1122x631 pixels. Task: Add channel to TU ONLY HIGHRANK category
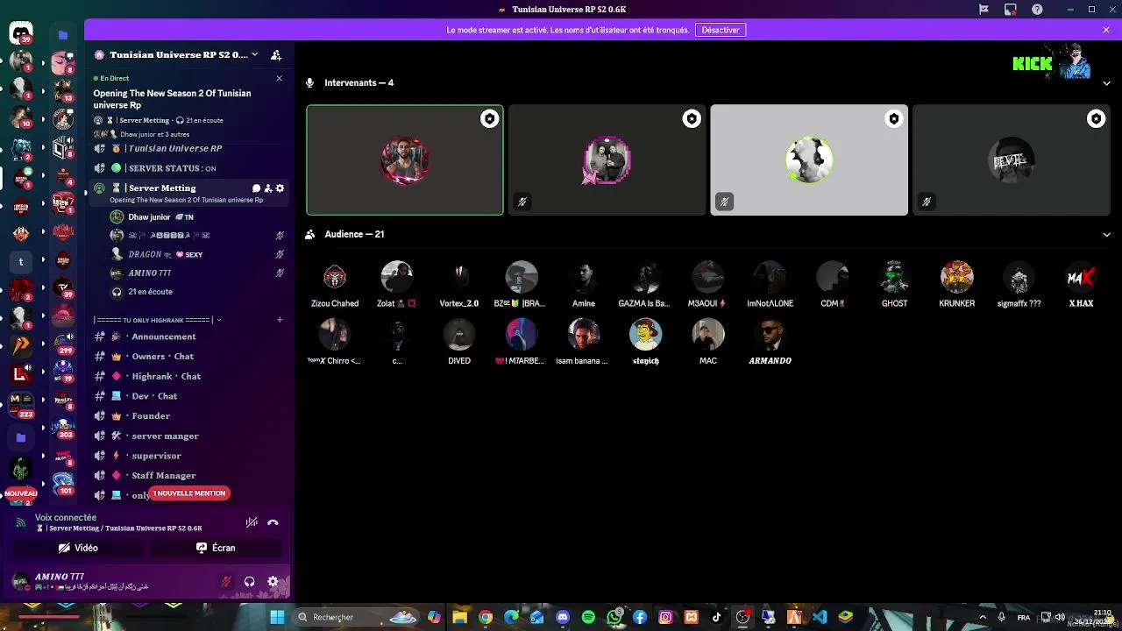click(280, 320)
